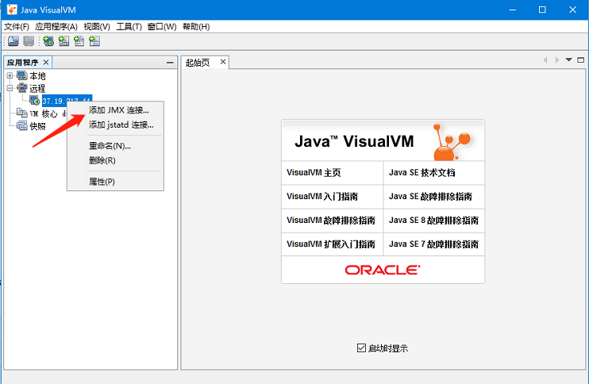Screen dimensions: 589x384
Task: Select the 本地 tree item label
Action: [37, 76]
